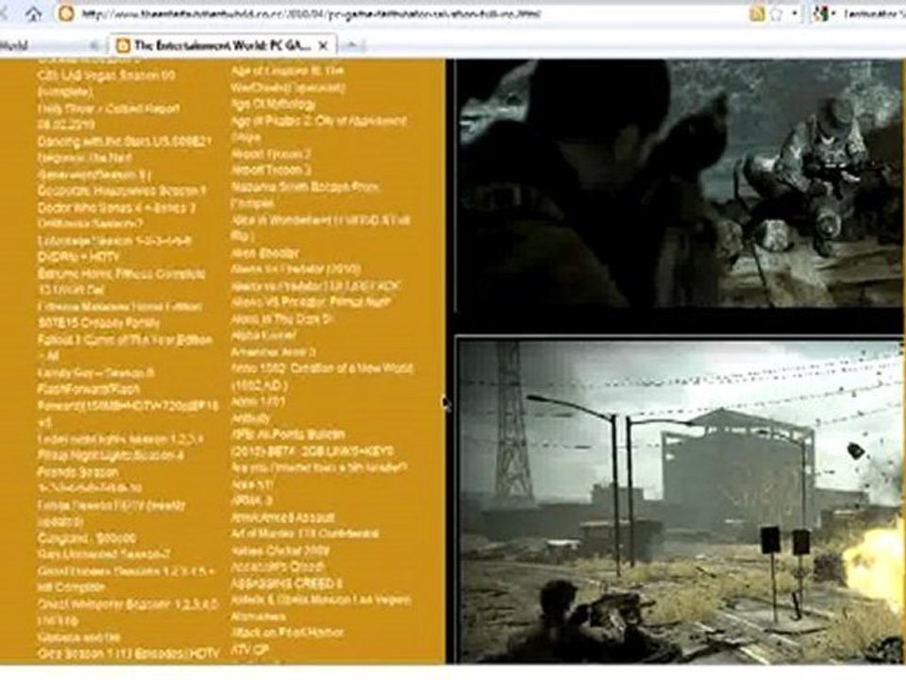Go to the browser home page icon
This screenshot has width=906, height=680.
(34, 14)
